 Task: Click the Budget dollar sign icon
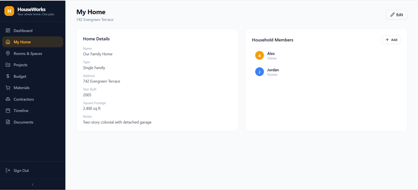pos(8,76)
